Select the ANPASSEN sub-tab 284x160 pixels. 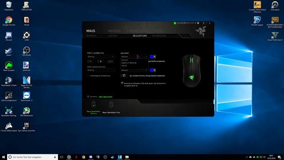[91, 36]
